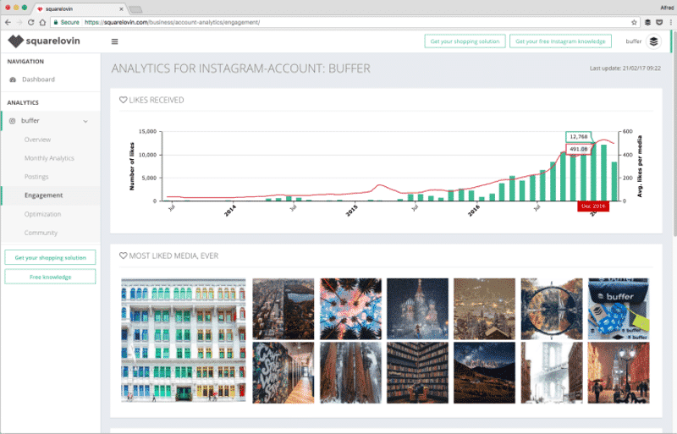Click the page vertical scrollbar
Image resolution: width=677 pixels, height=434 pixels.
(674, 134)
